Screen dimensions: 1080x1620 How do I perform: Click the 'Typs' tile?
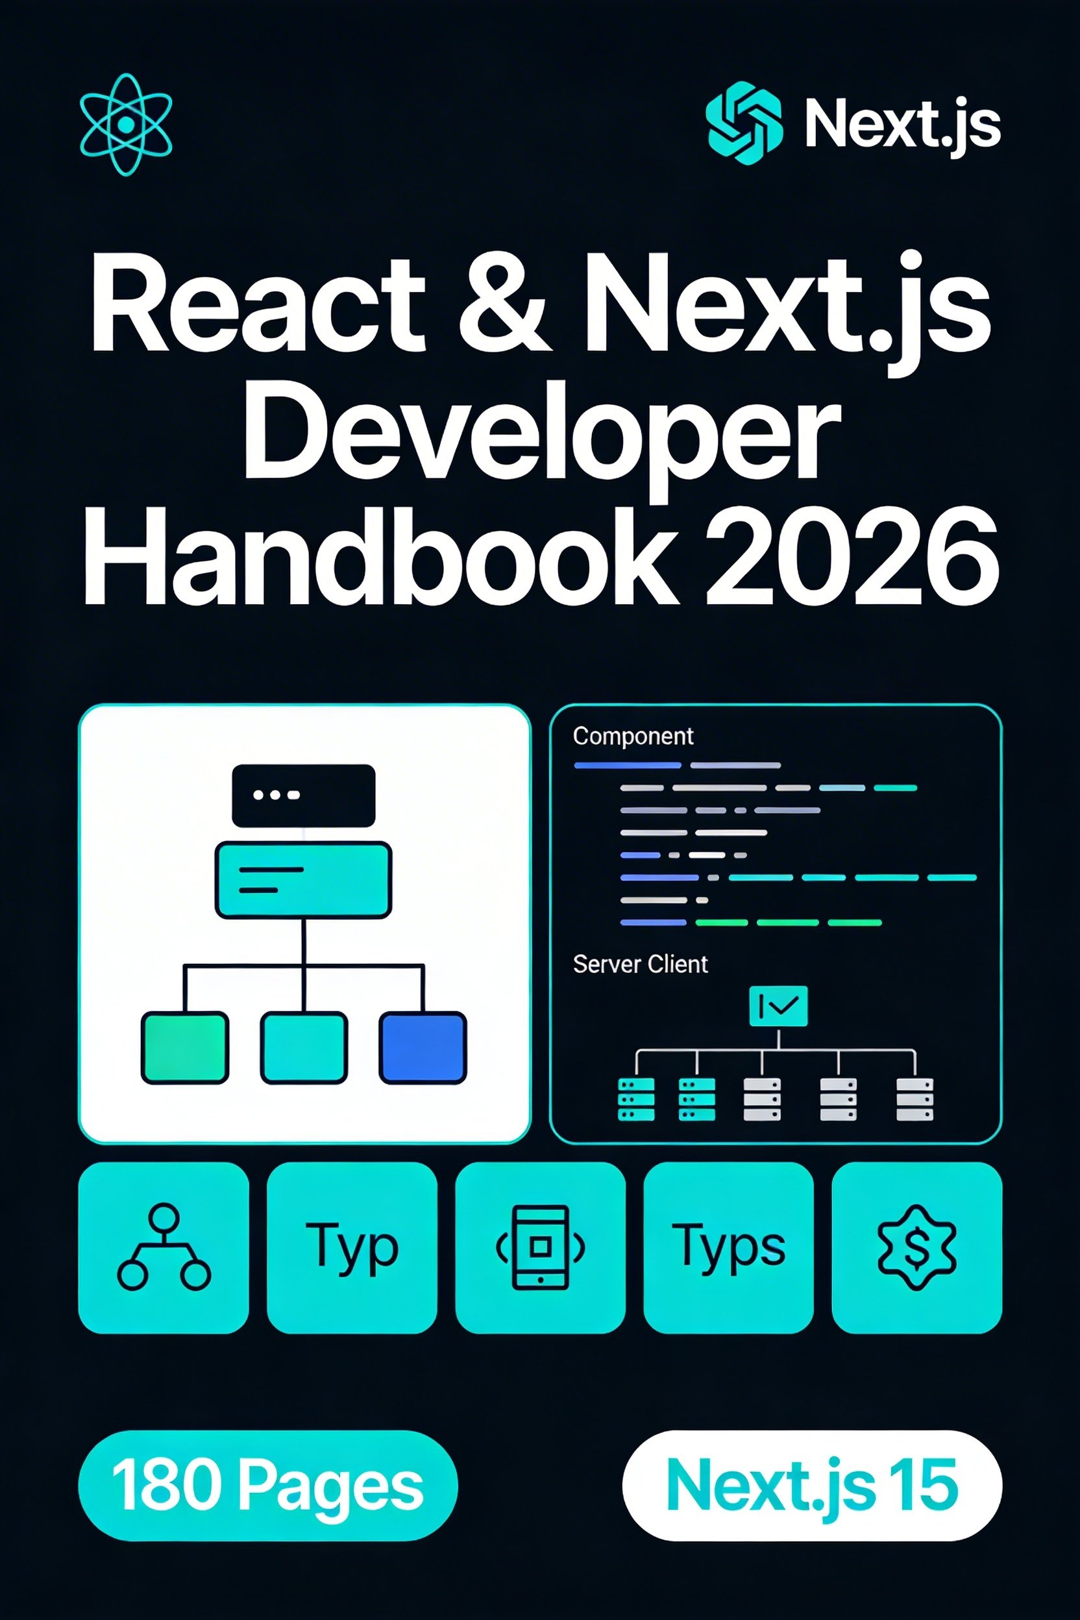click(729, 1247)
